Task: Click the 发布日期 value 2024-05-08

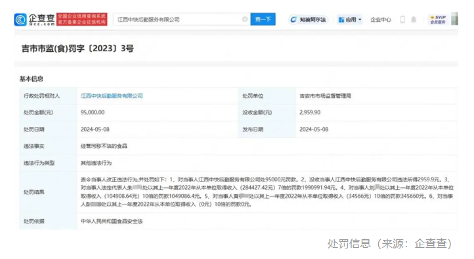Action: (314, 129)
